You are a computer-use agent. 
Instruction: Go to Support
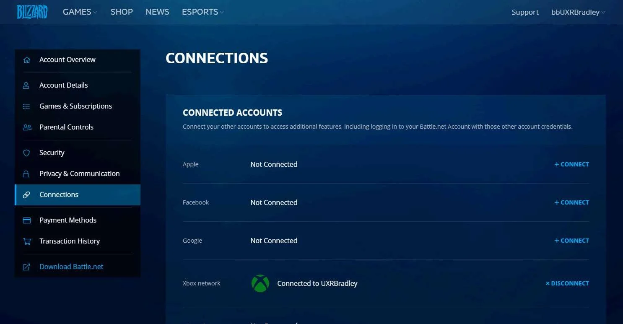click(525, 12)
